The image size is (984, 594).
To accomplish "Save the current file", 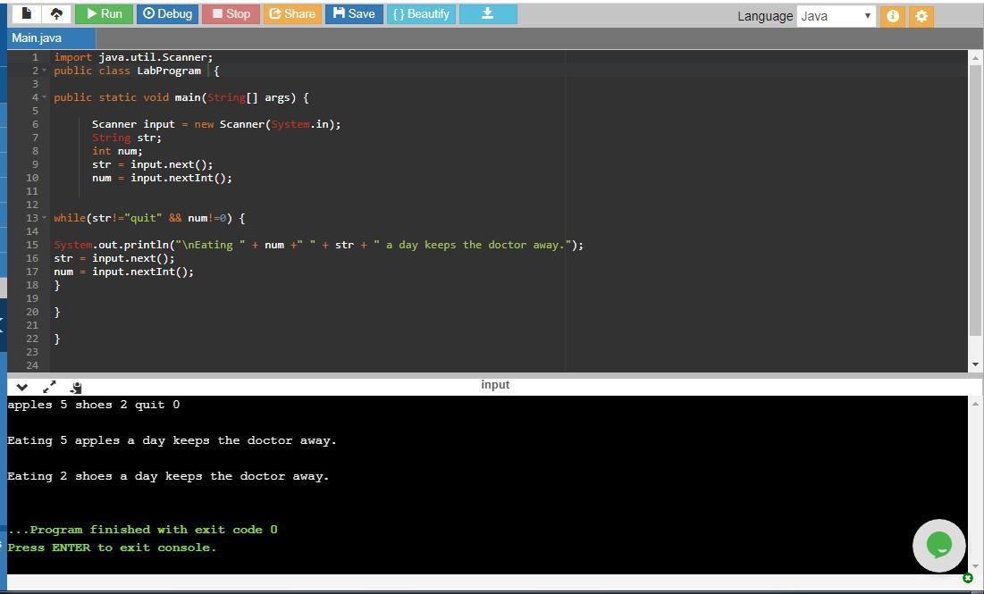I will pos(353,14).
